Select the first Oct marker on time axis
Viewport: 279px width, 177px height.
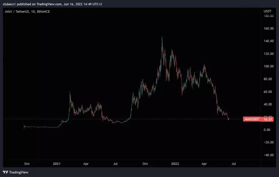coord(27,164)
